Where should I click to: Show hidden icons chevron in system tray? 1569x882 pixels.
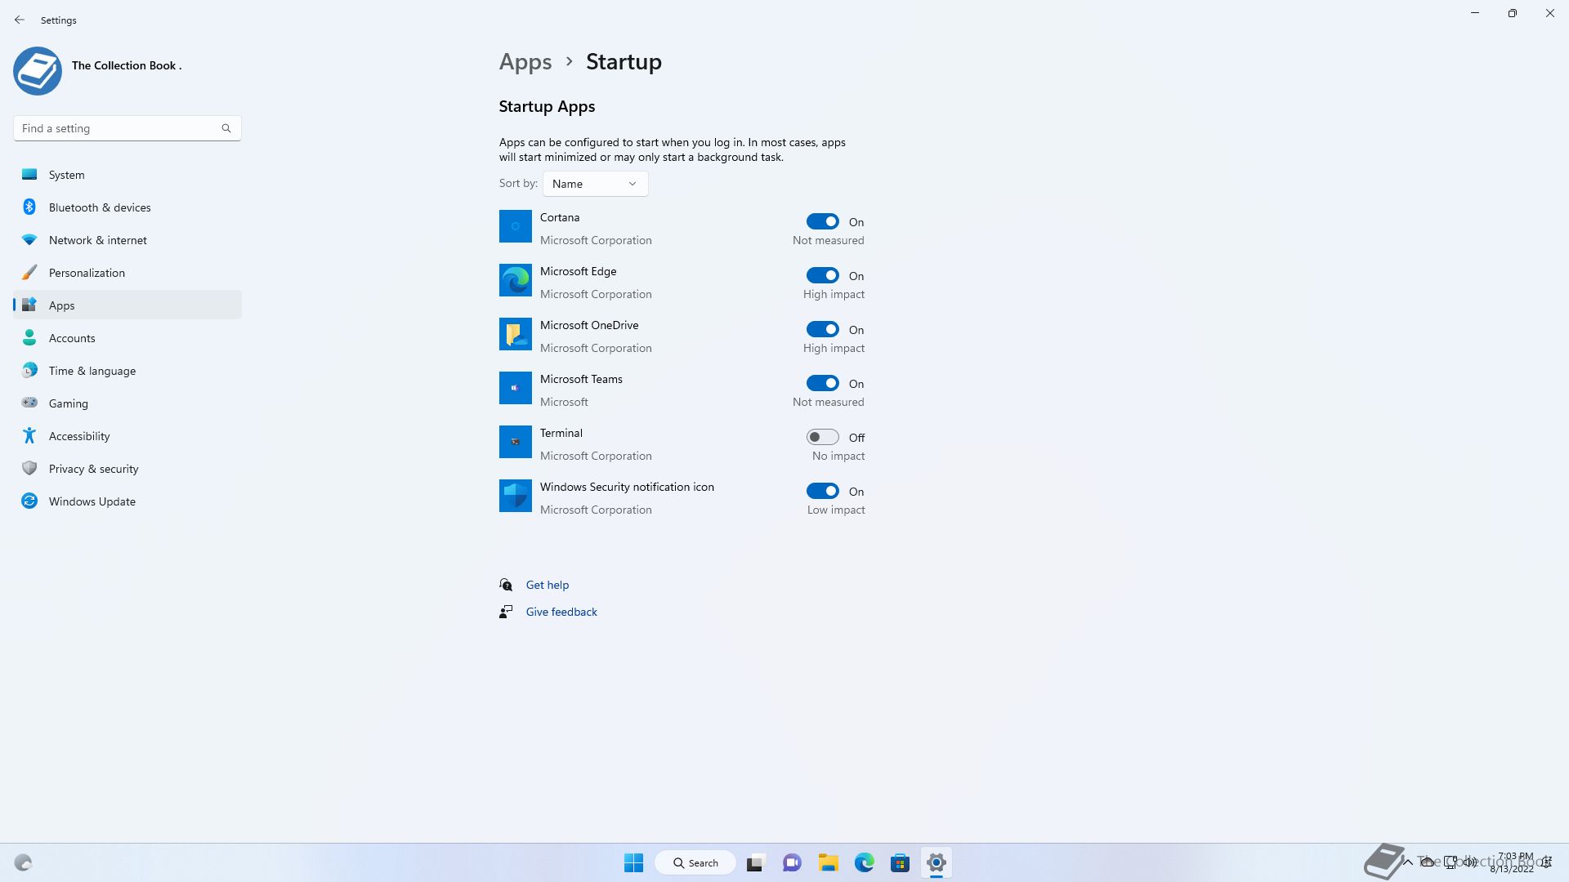point(1408,862)
